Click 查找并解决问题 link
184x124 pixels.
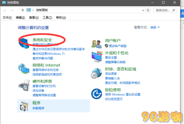pyautogui.click(x=43, y=58)
